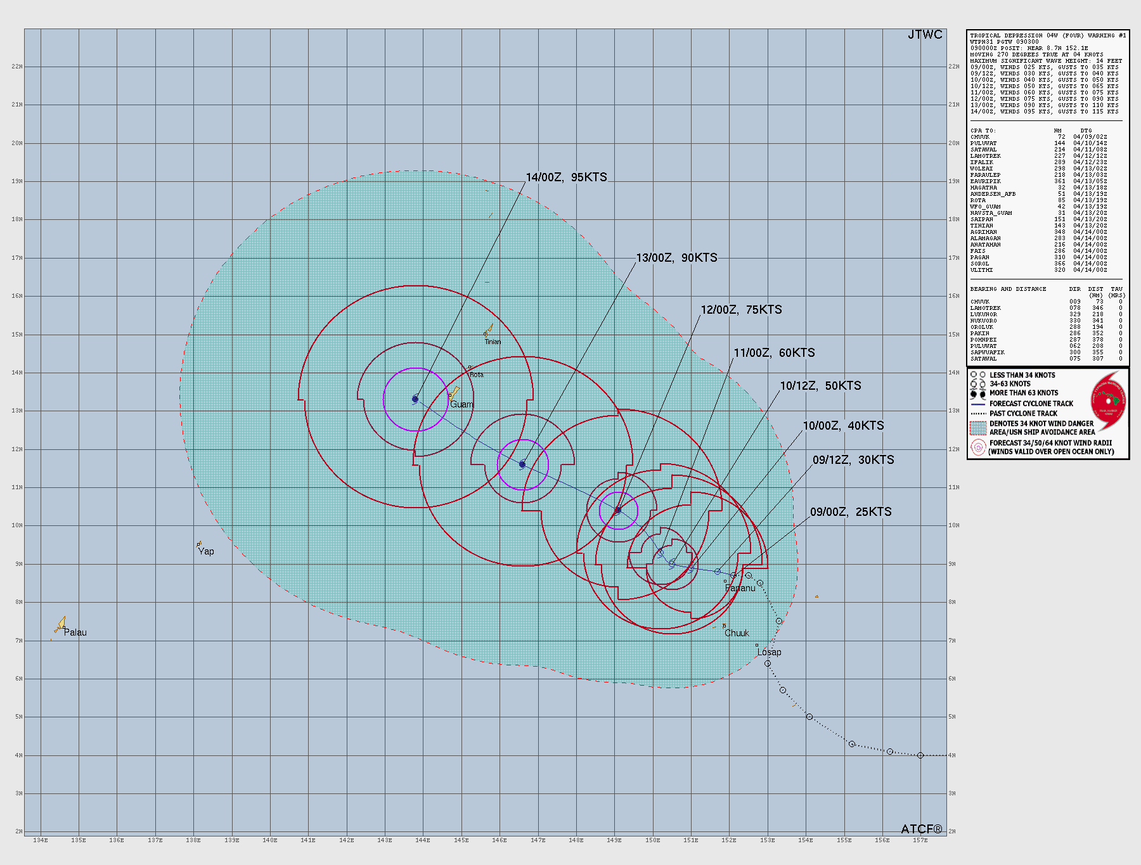Click the forecast 34/50/64 knot wind radii symbol

979,444
